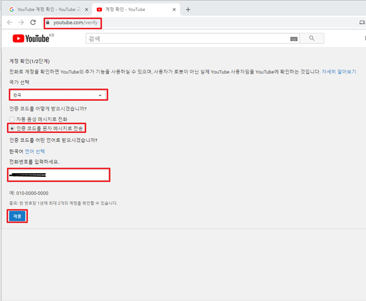
Task: Click the padlock site info icon
Action: [x=48, y=23]
